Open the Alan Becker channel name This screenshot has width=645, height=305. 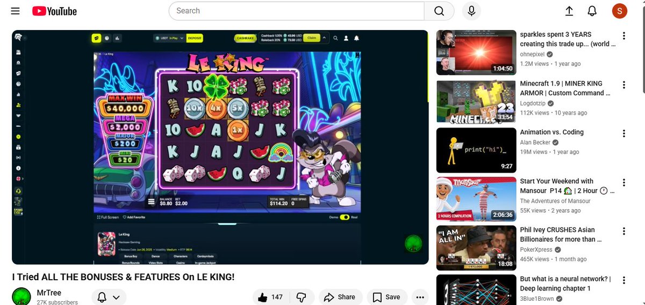click(x=535, y=143)
